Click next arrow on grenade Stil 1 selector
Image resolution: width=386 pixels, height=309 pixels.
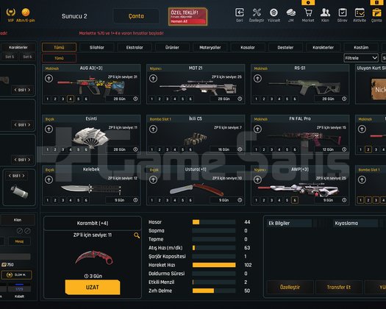coord(24,176)
